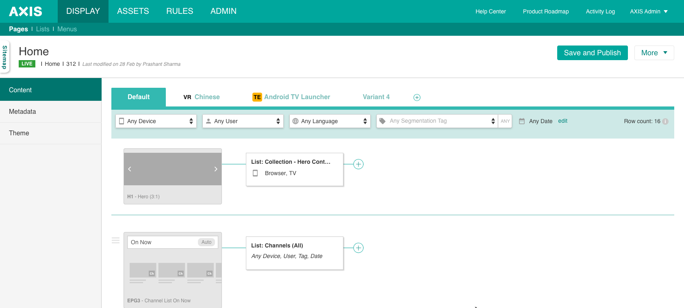The height and width of the screenshot is (308, 684).
Task: Switch to the Android TV Launcher tab
Action: (x=297, y=97)
